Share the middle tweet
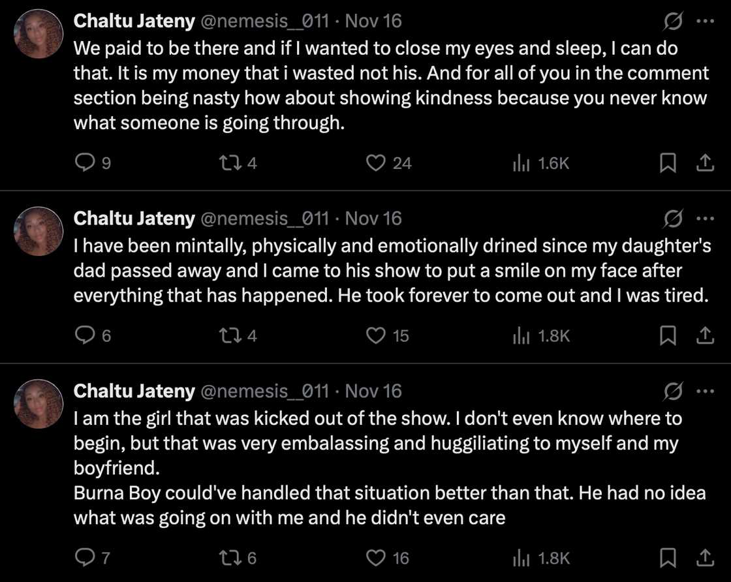The height and width of the screenshot is (582, 731). click(x=705, y=335)
